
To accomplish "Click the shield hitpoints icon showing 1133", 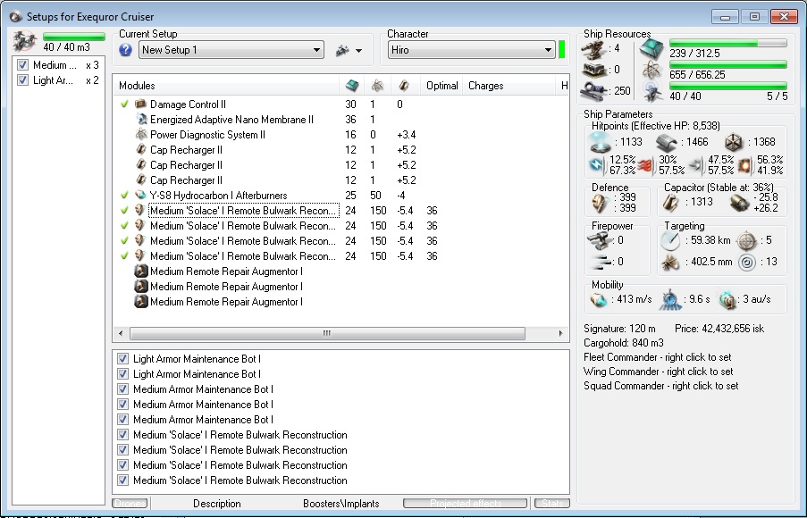I will tap(600, 143).
